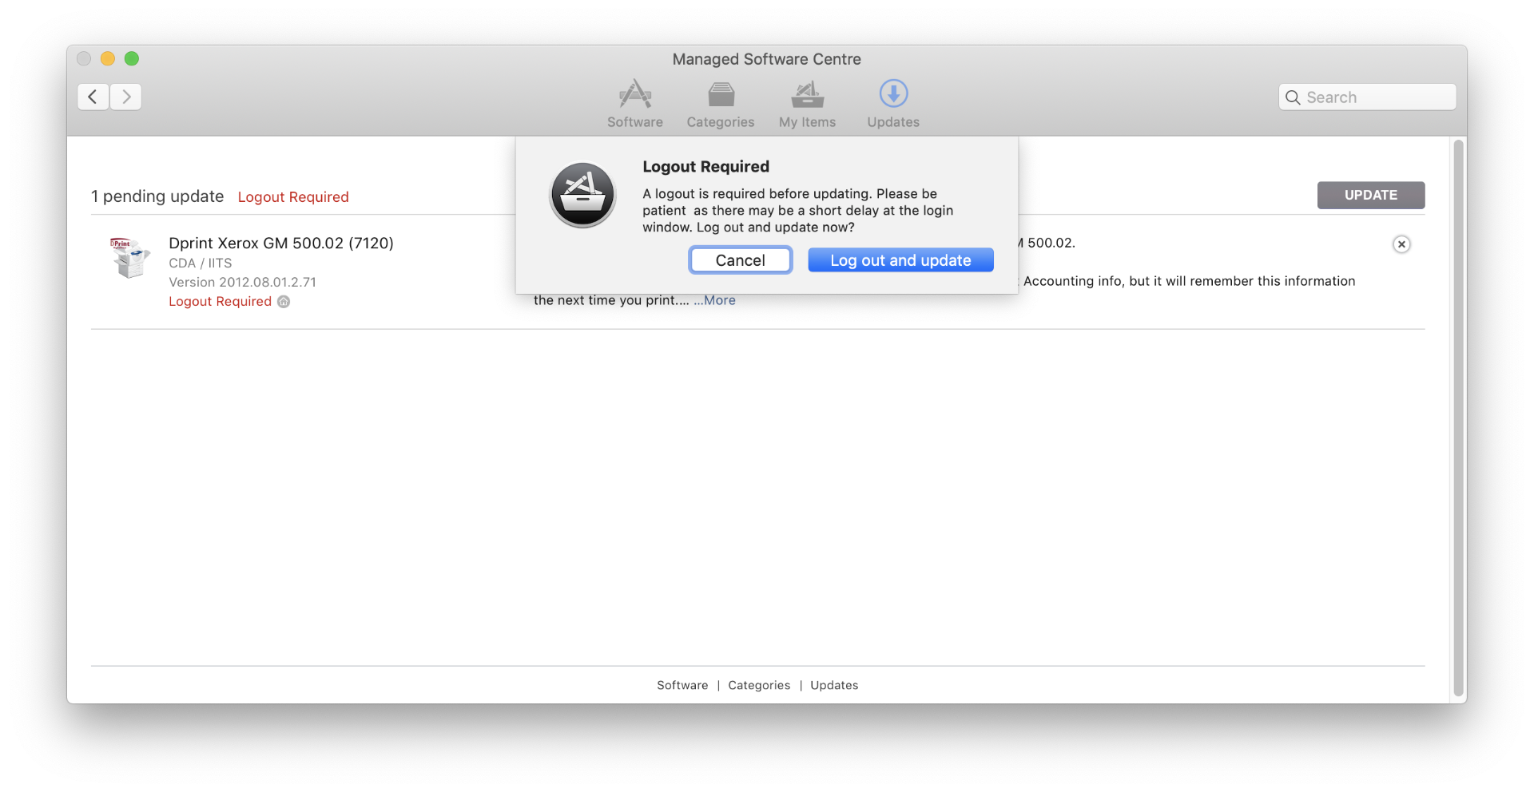Click the Dprint printer thumbnail icon
Screen dimensions: 1534x792
tap(129, 257)
